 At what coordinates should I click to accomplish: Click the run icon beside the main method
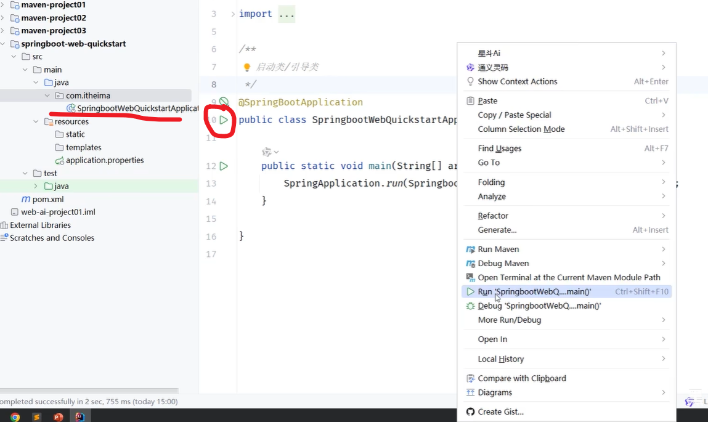click(225, 166)
